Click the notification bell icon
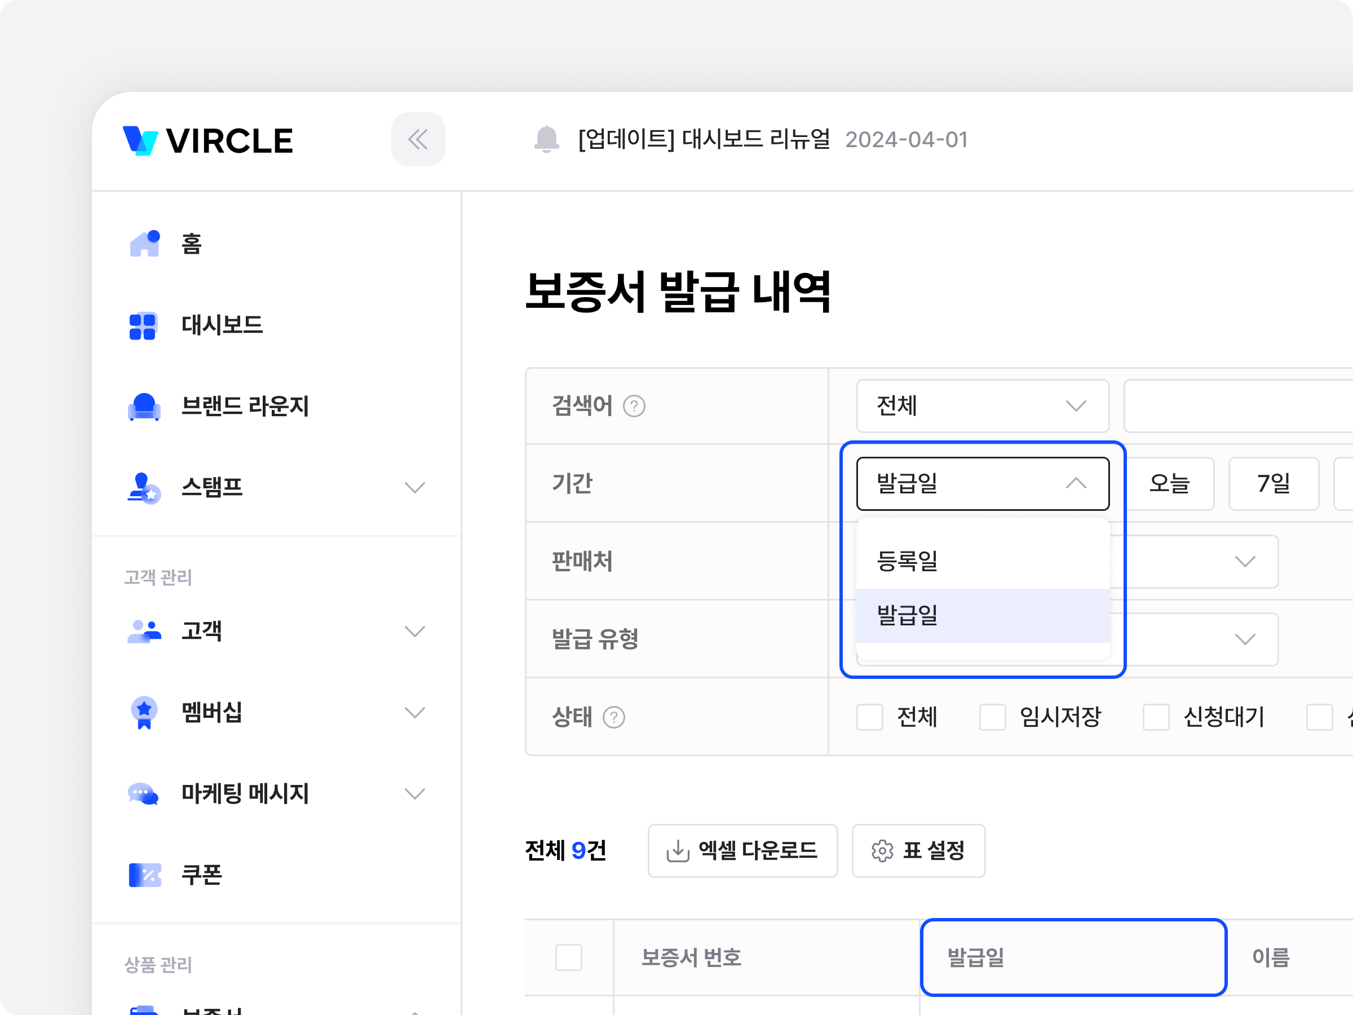Screen dimensions: 1353x1015 coord(546,139)
